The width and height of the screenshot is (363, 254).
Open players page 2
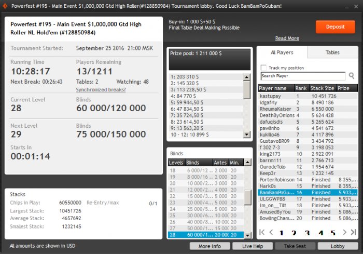(x=294, y=233)
